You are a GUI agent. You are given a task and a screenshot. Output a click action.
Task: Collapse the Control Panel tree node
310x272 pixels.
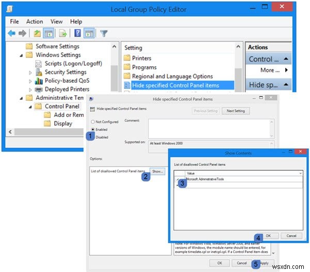point(30,107)
